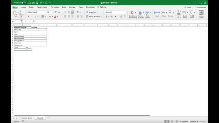
Task: Click the Search magnifier in title bar
Action: coord(201,3)
